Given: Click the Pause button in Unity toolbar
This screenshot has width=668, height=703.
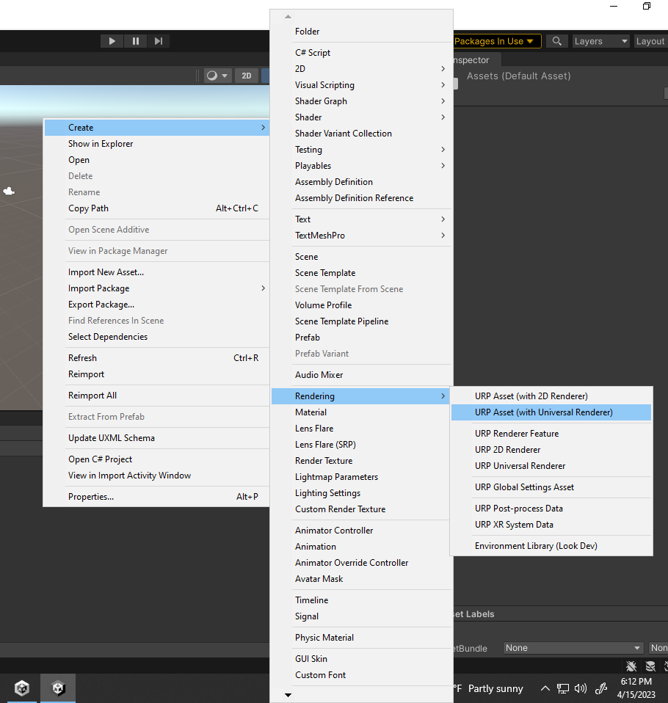Looking at the screenshot, I should [x=136, y=41].
